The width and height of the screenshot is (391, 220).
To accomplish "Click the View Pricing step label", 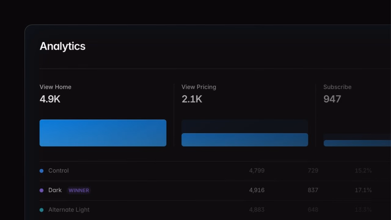I will point(199,87).
